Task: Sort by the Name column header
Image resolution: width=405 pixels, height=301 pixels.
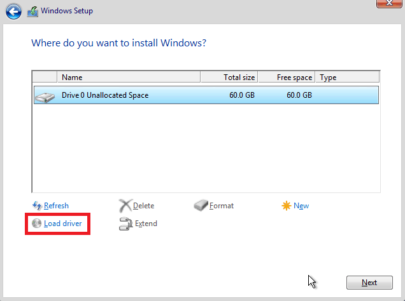Action: (129, 77)
